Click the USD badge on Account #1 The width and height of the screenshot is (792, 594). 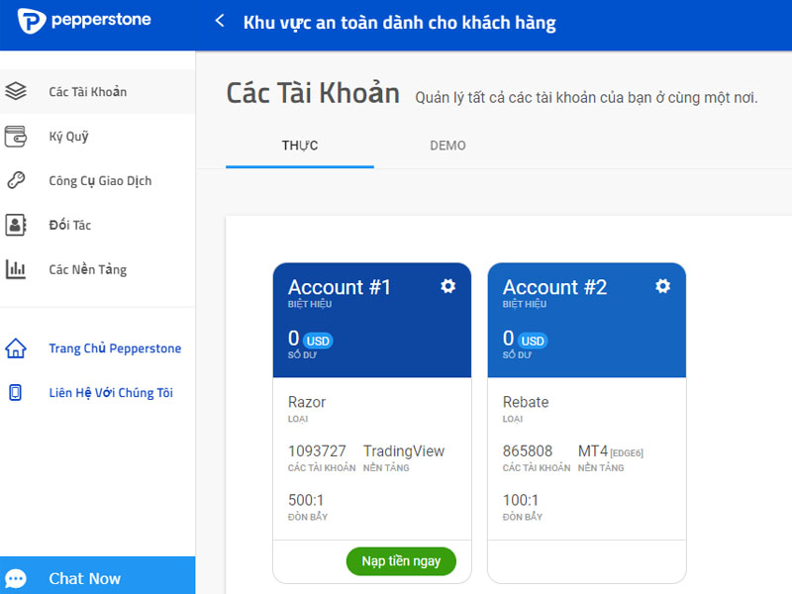[x=318, y=341]
